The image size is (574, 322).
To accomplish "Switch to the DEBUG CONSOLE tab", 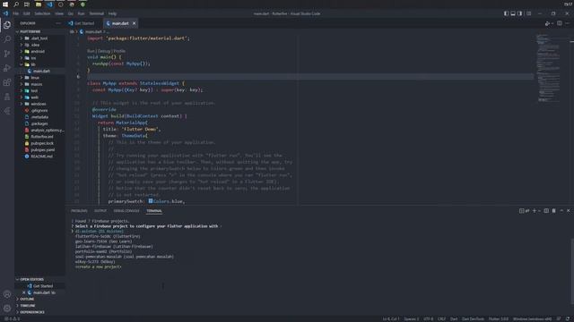I will coord(126,211).
